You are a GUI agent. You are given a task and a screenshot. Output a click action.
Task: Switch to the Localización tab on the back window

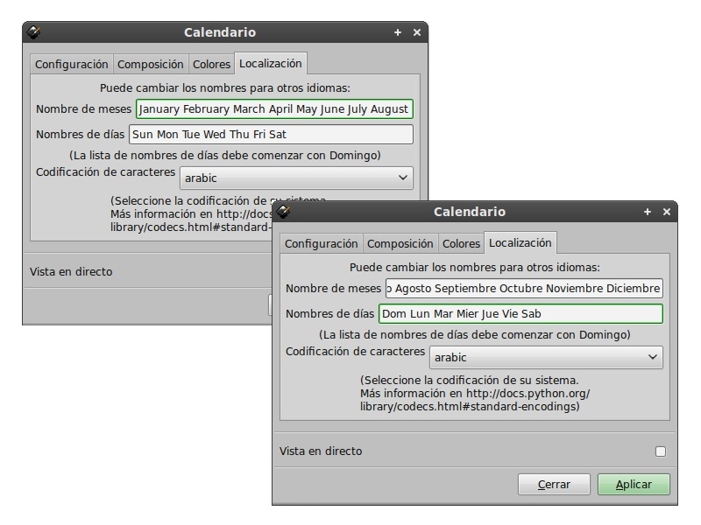[271, 64]
